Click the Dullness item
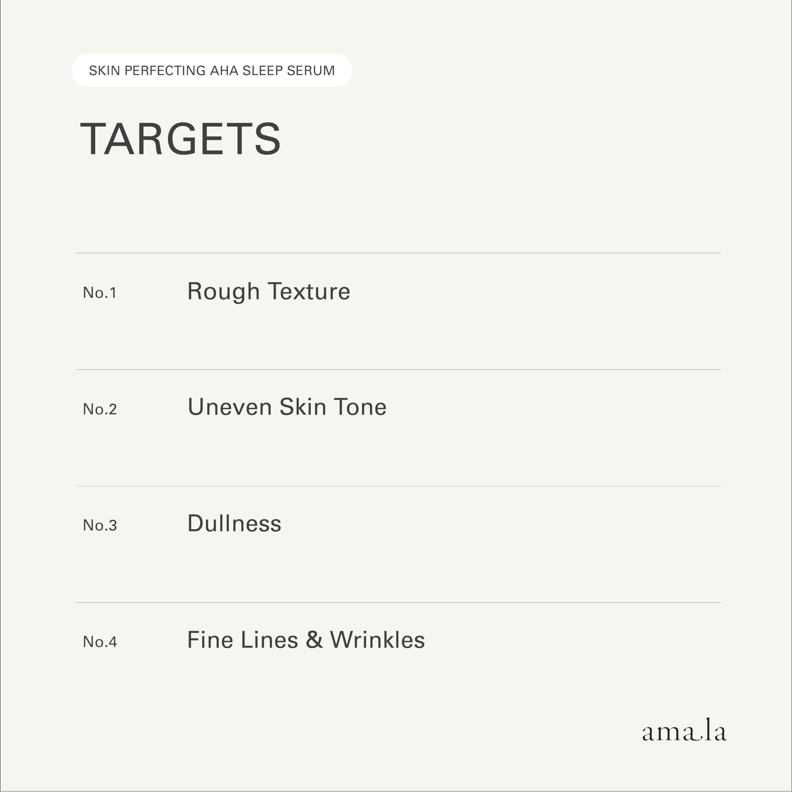 point(234,524)
